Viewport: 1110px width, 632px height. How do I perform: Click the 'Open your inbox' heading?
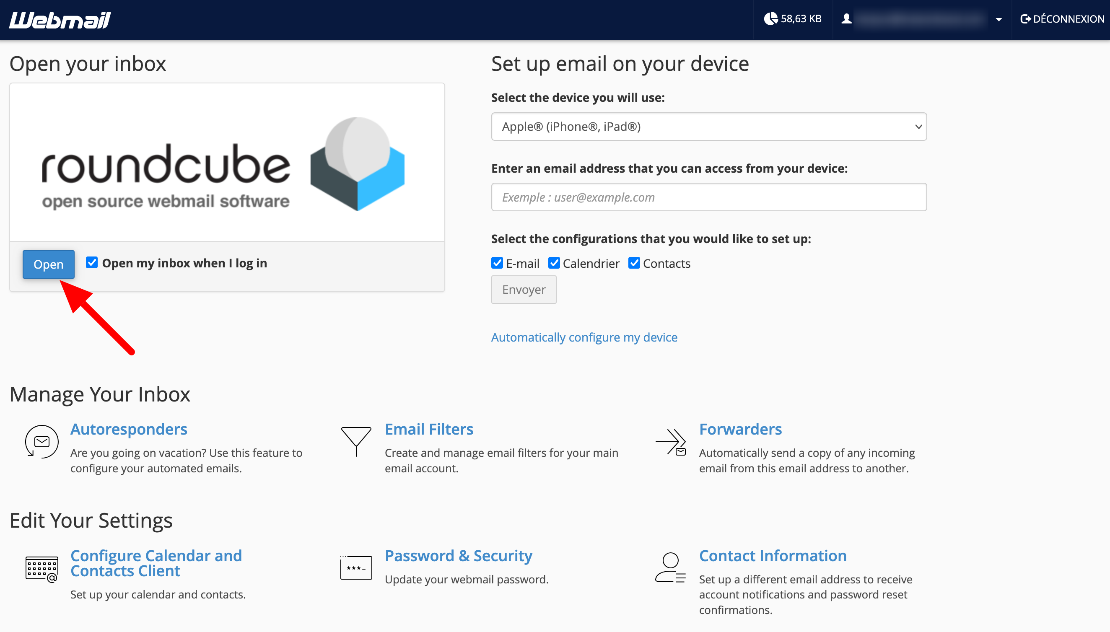(88, 64)
